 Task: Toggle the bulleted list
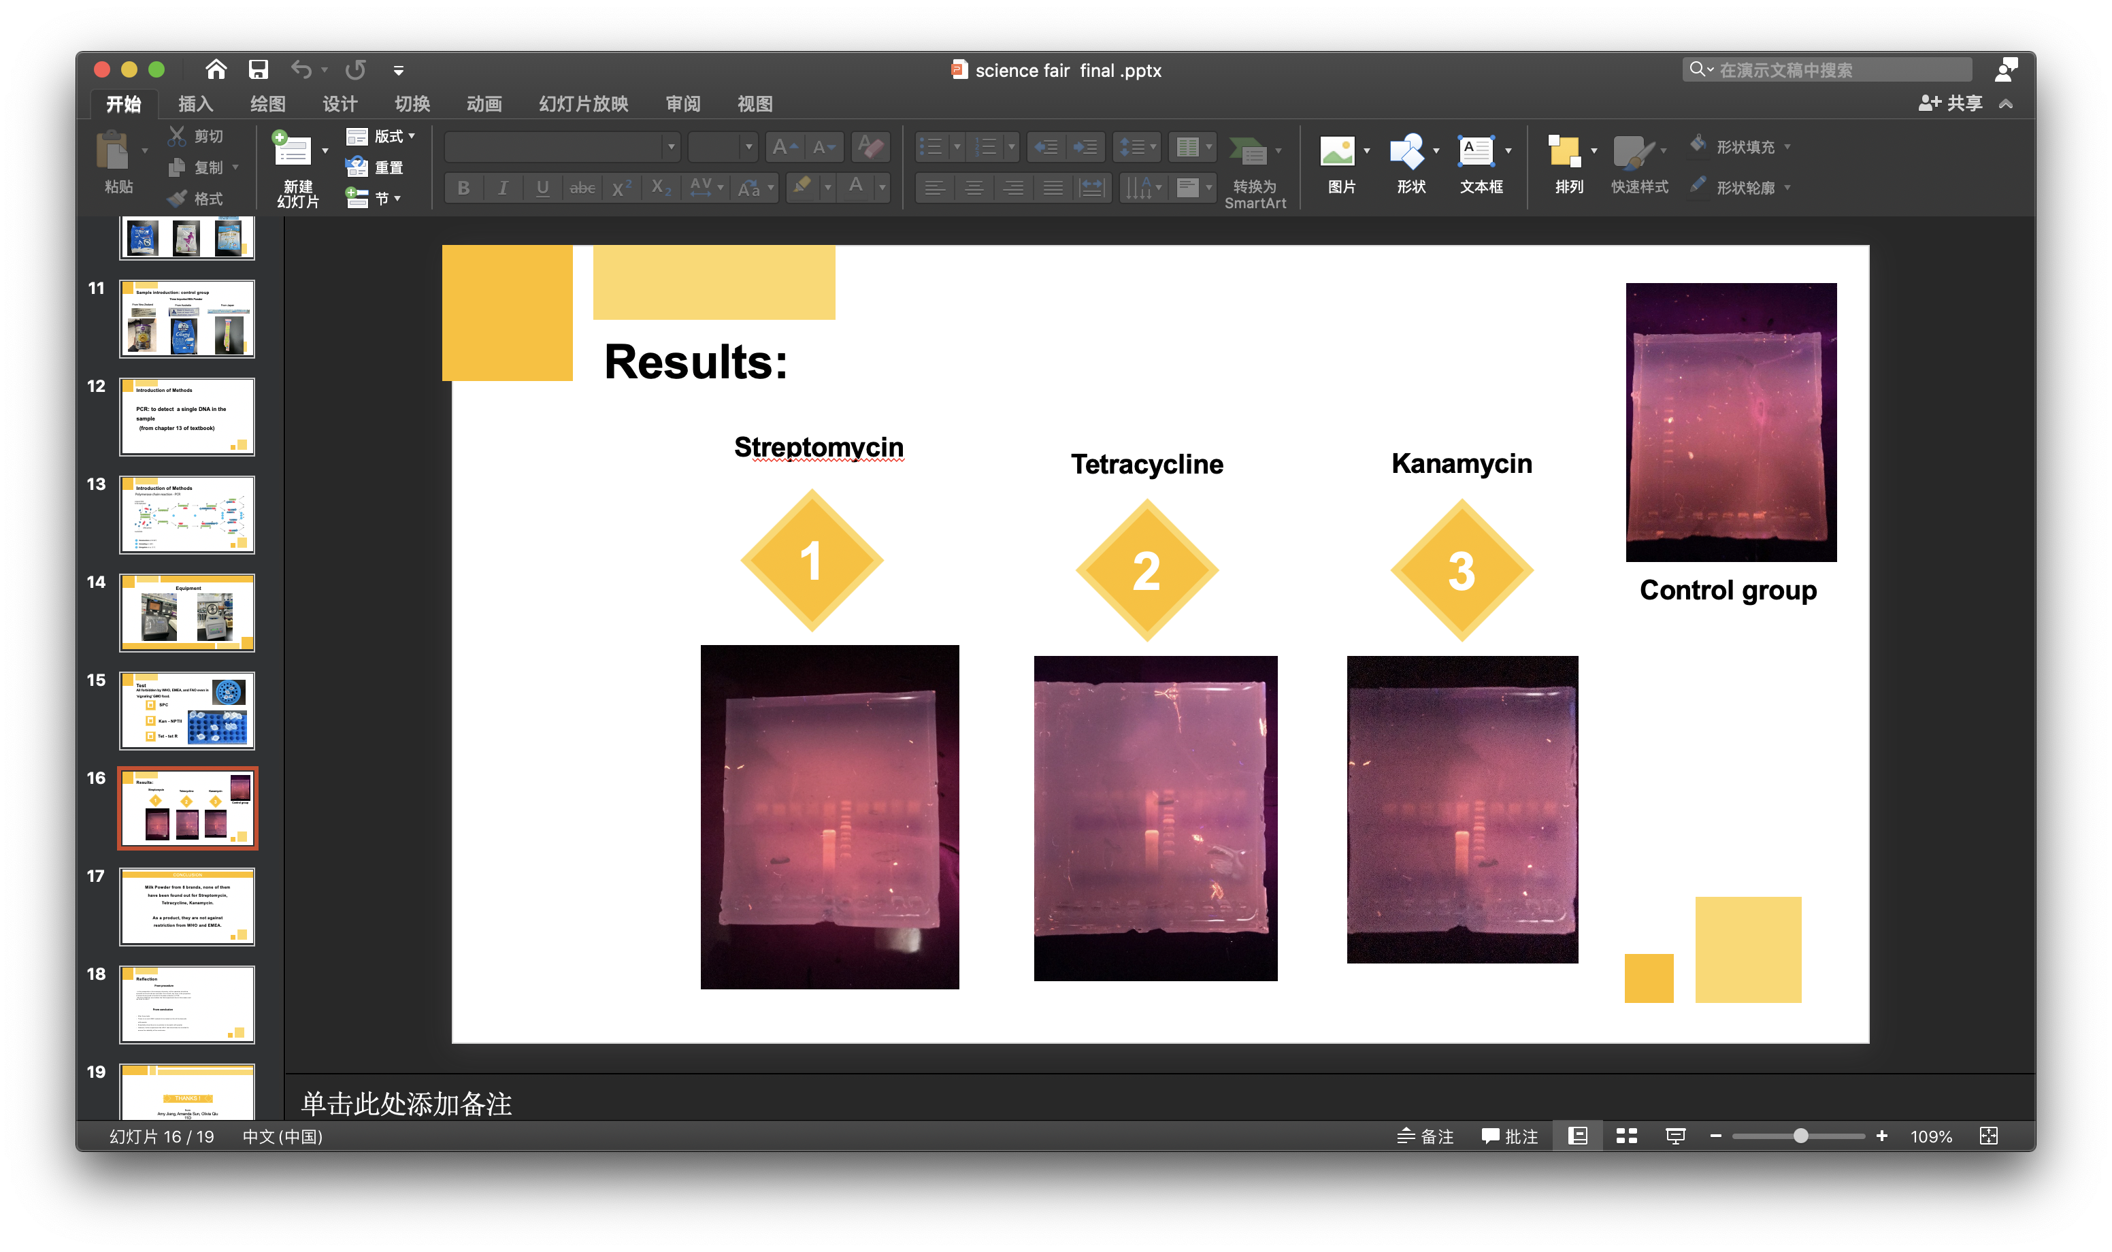pyautogui.click(x=931, y=147)
